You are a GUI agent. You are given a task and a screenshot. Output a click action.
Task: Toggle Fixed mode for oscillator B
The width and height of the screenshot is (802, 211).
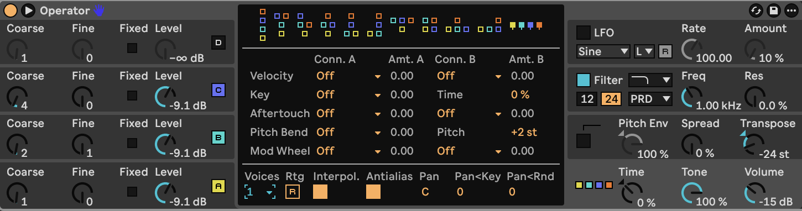132,143
